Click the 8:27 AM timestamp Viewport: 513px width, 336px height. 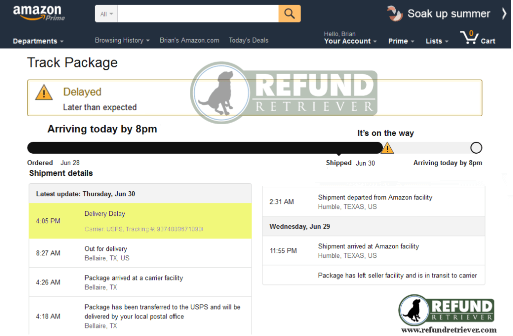[48, 253]
